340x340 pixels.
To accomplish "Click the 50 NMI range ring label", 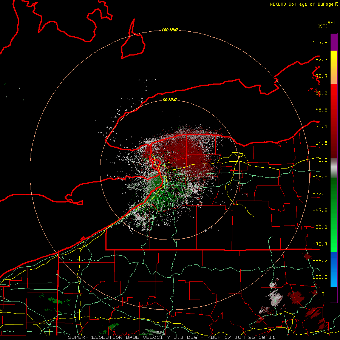I will point(170,100).
